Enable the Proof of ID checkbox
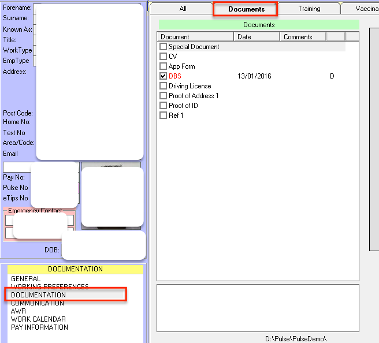379x343 pixels. coord(164,106)
